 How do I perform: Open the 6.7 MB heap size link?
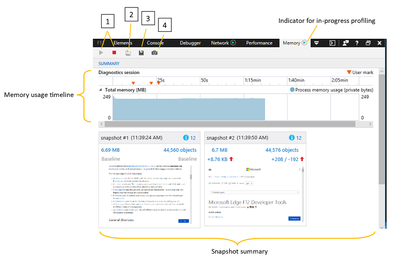(219, 150)
